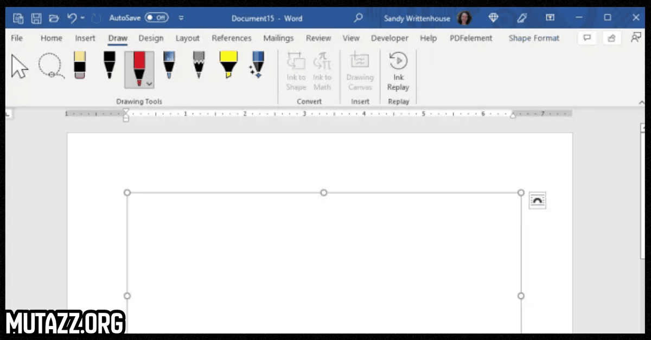The height and width of the screenshot is (340, 651).
Task: Toggle AutoSave switch on
Action: click(156, 18)
